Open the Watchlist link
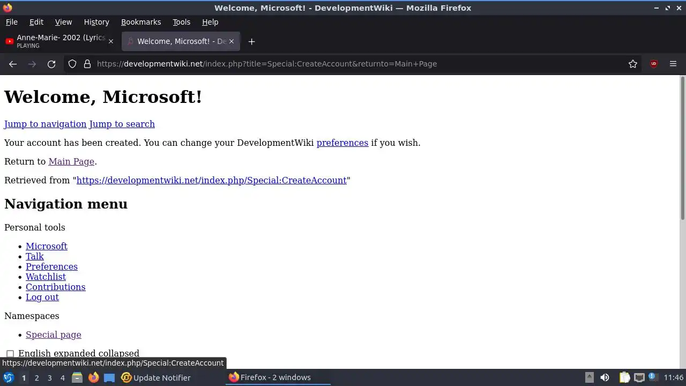This screenshot has height=386, width=686. coord(46,277)
